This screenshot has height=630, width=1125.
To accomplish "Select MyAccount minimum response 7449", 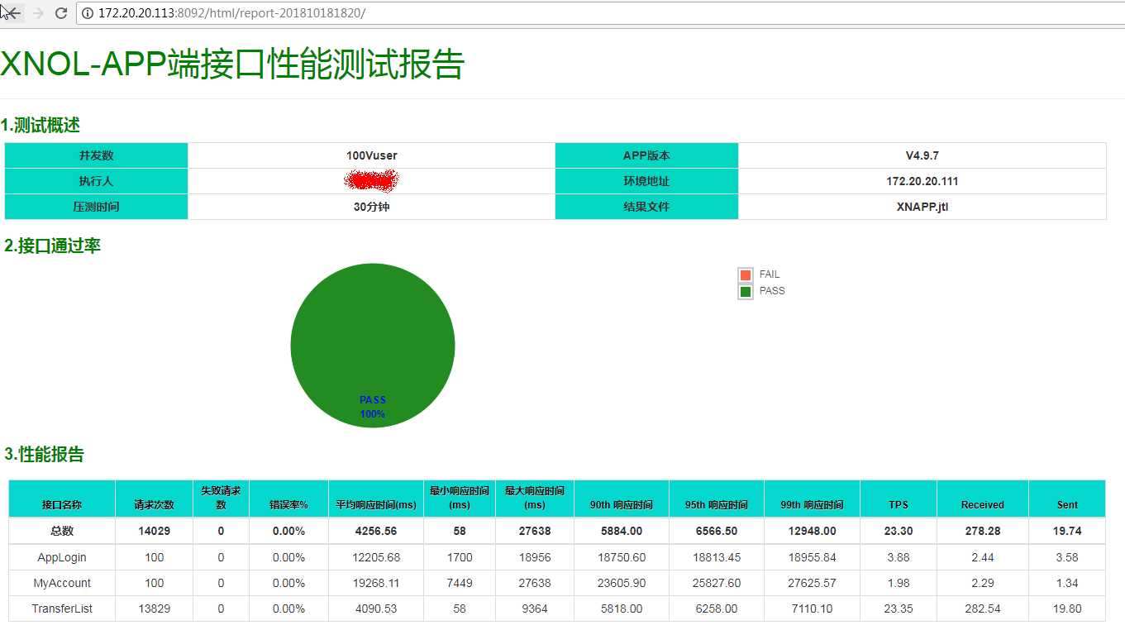I will pyautogui.click(x=460, y=583).
